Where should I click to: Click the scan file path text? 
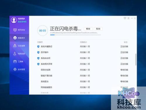(74, 33)
